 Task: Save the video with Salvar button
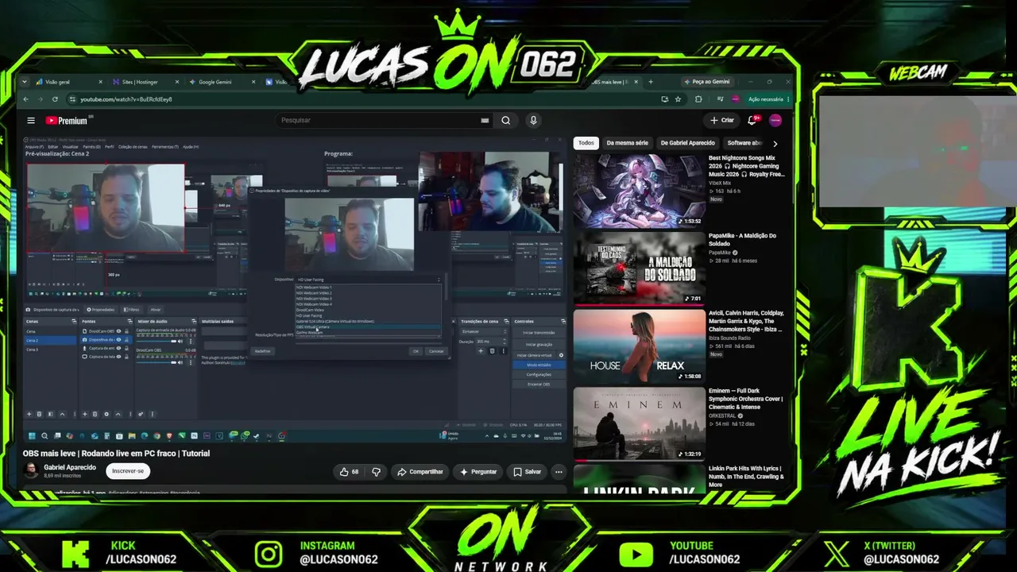pos(527,472)
